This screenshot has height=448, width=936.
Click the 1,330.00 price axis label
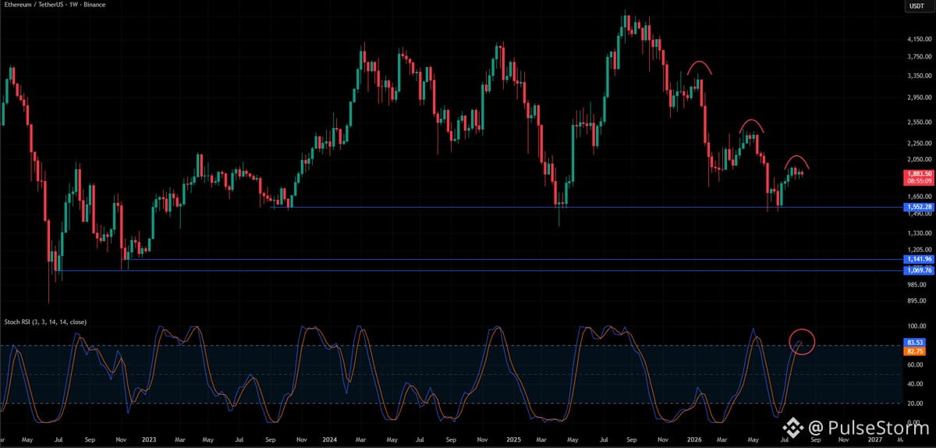(919, 233)
